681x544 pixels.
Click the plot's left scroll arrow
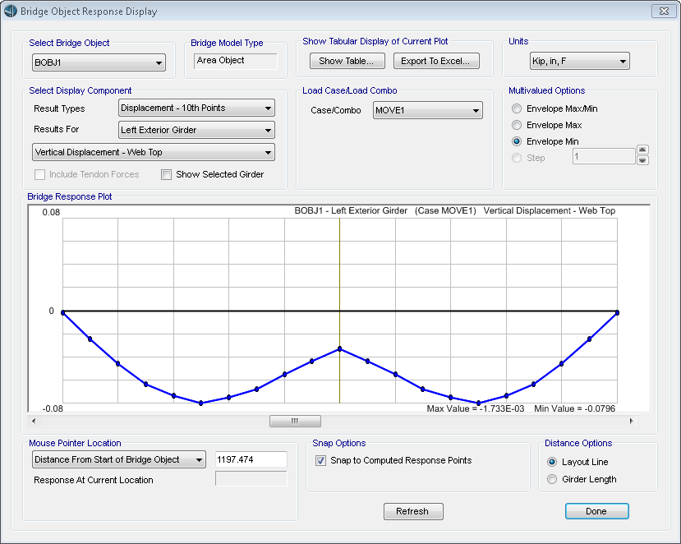[34, 421]
